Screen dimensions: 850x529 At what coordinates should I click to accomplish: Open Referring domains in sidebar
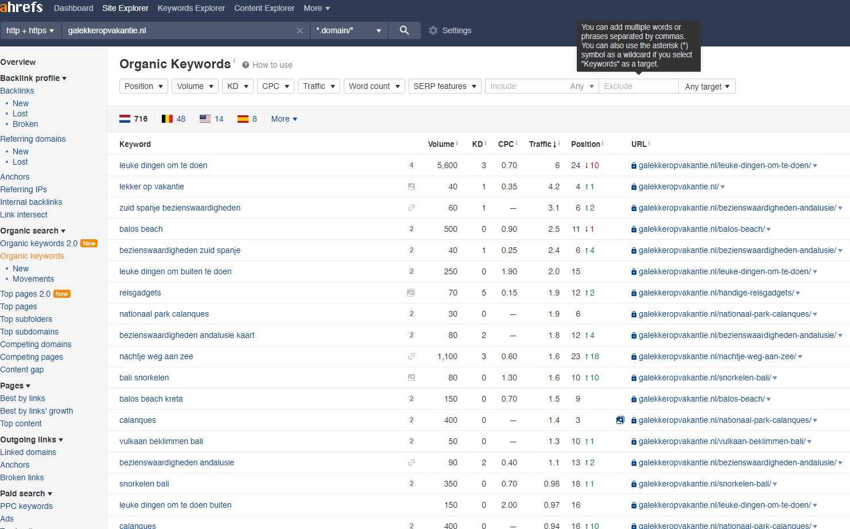(x=33, y=139)
